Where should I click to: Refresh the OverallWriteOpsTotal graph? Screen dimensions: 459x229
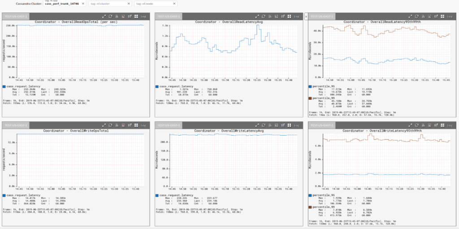coord(110,125)
